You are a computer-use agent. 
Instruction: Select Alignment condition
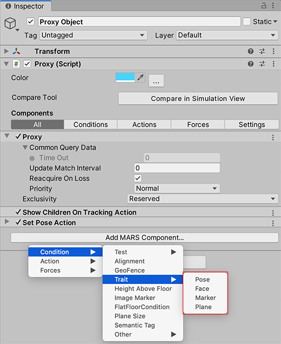[143, 261]
